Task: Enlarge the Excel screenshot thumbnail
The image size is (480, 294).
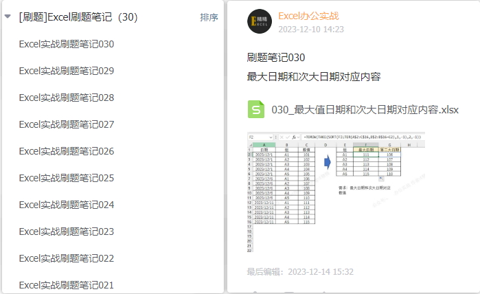Action: coord(336,192)
